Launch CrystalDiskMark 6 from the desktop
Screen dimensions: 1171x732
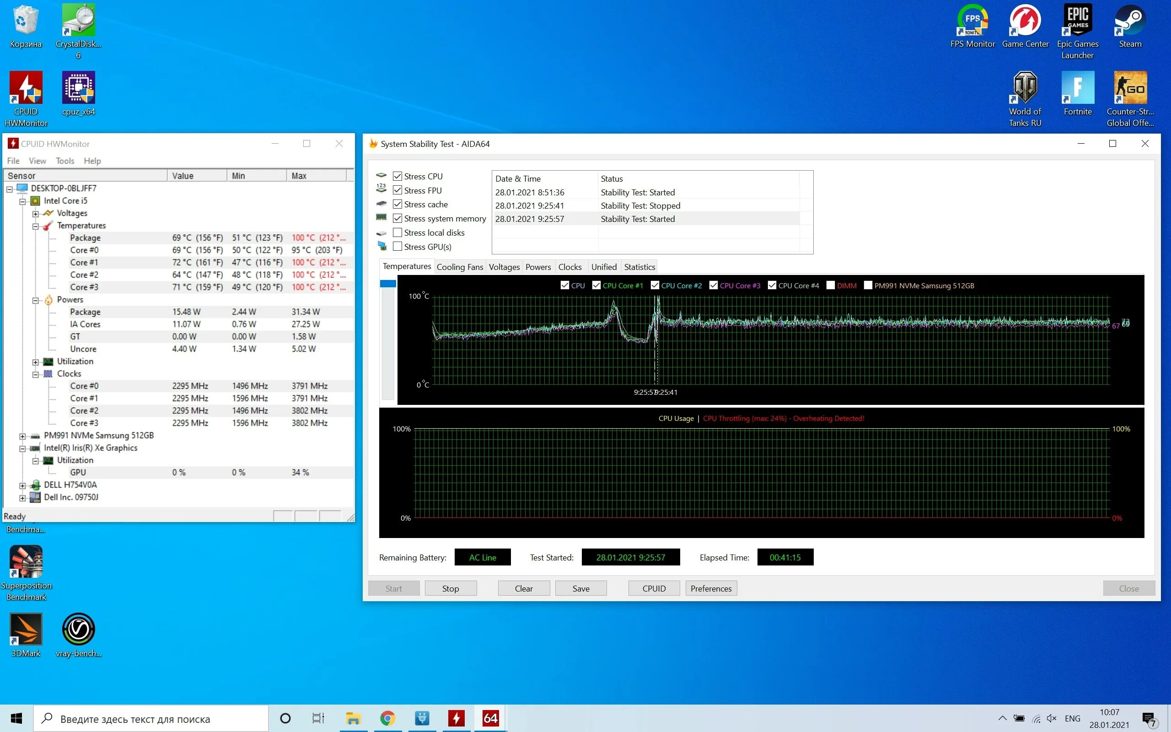click(78, 20)
